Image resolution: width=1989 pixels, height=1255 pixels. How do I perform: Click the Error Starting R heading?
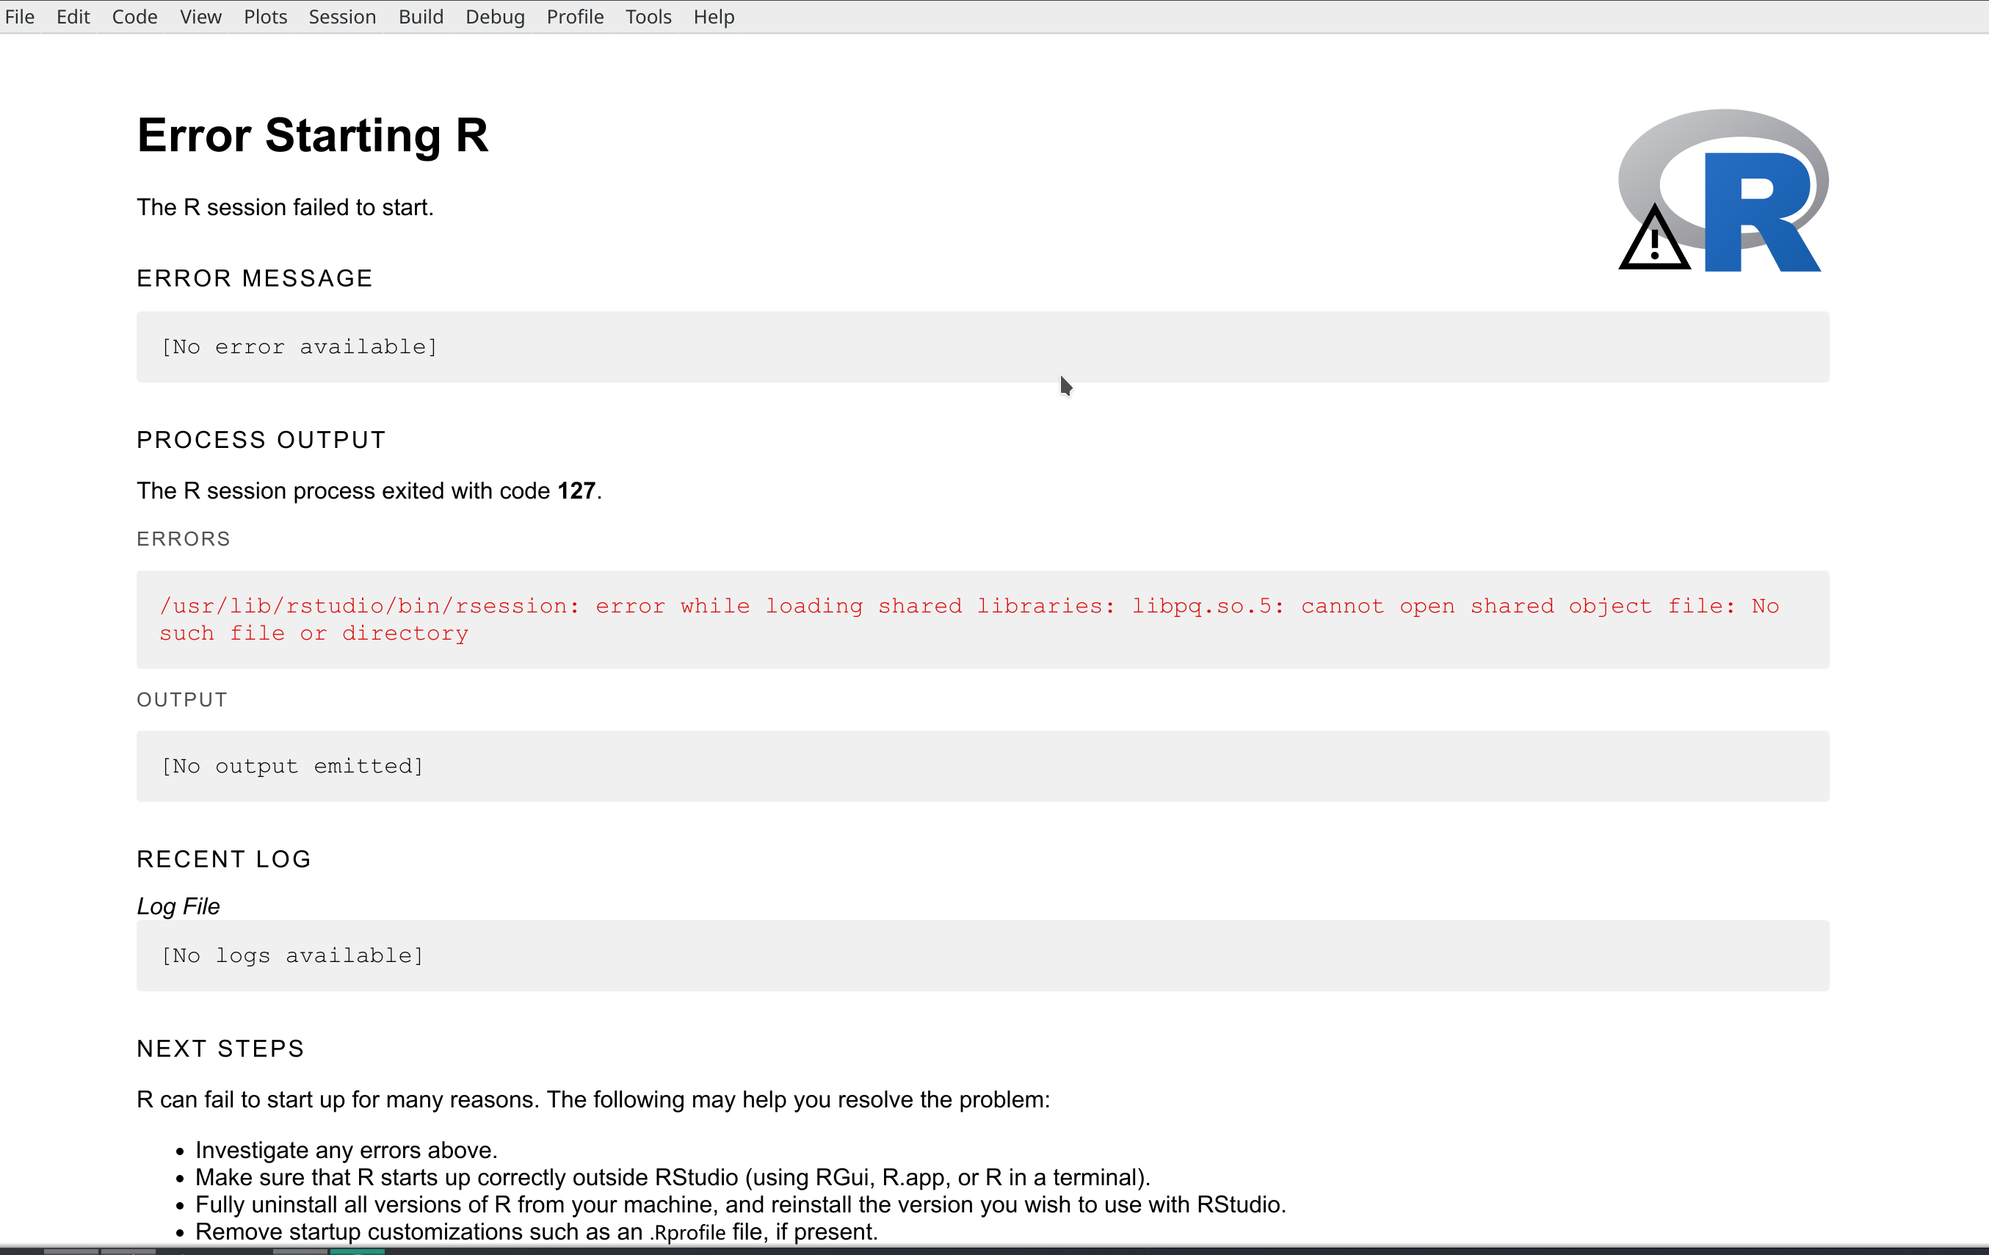click(313, 134)
